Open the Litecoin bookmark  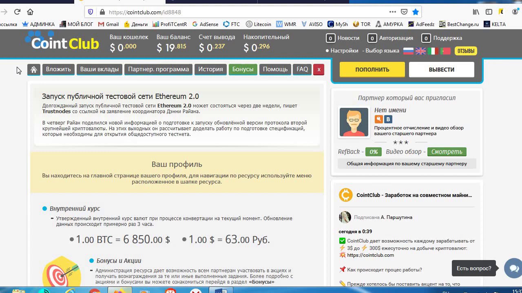point(258,24)
